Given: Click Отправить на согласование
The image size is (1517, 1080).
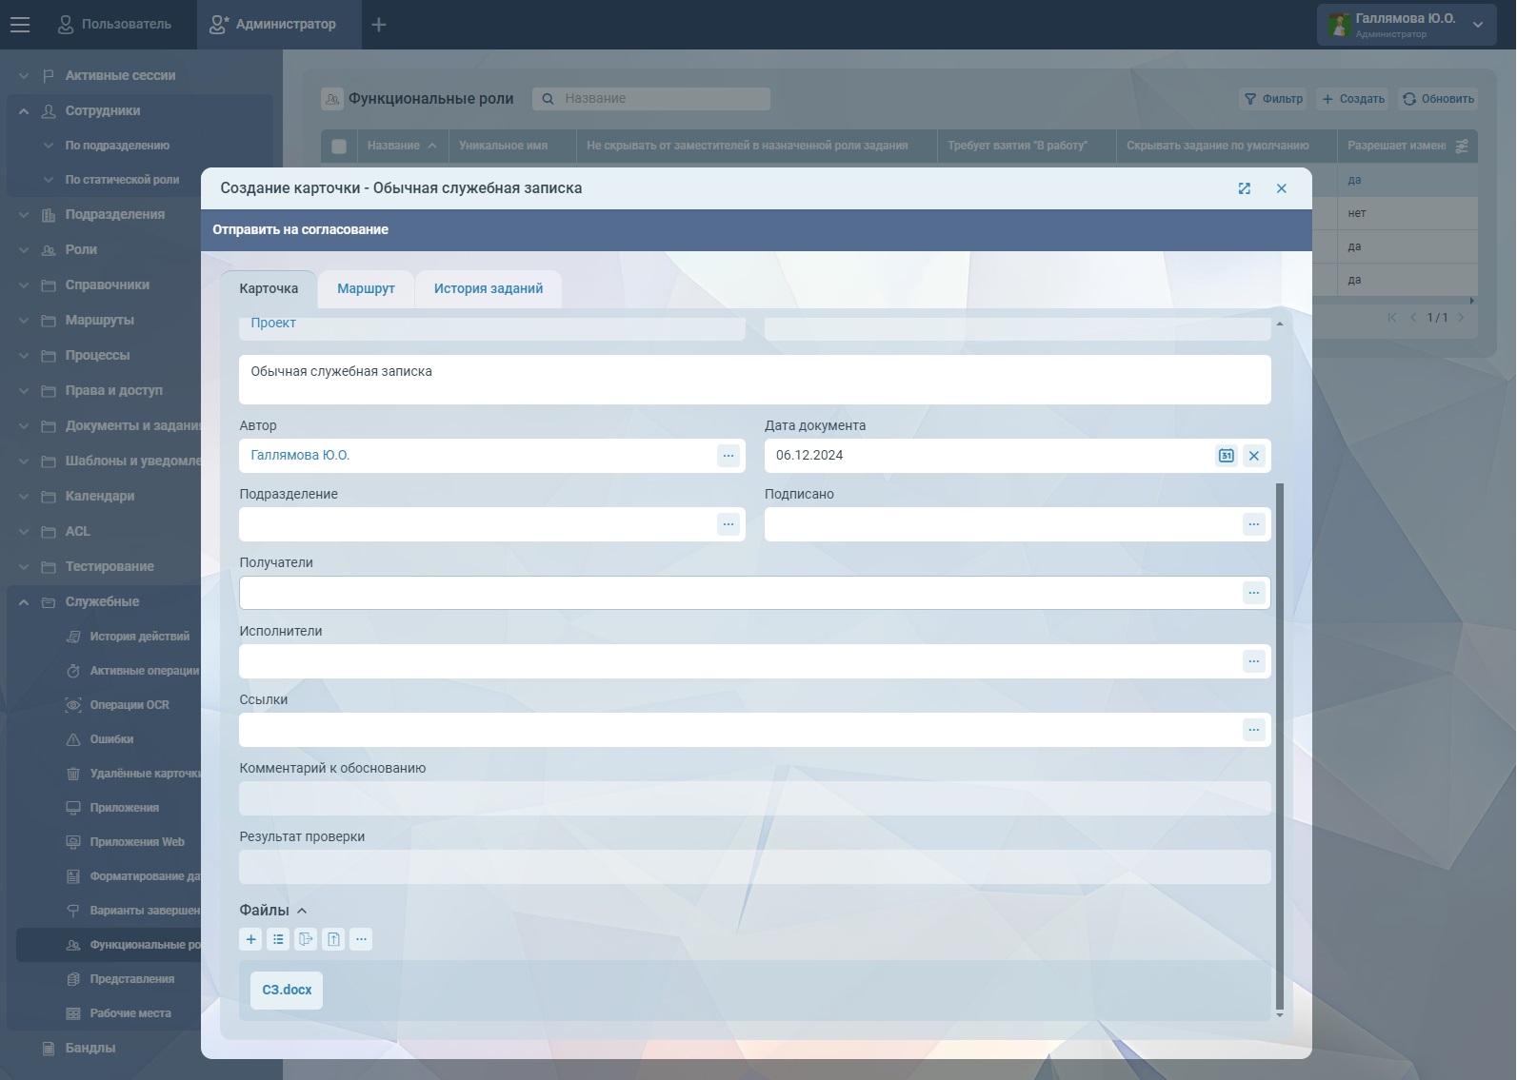Looking at the screenshot, I should (300, 229).
